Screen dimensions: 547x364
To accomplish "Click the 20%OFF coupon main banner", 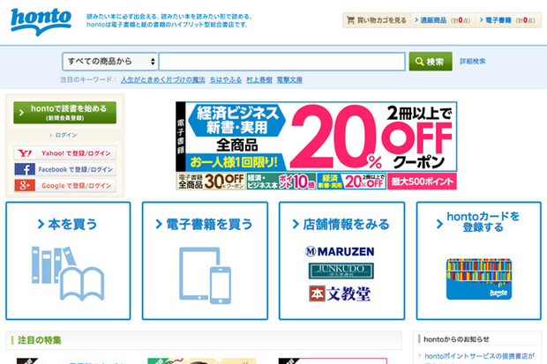I will (317, 137).
